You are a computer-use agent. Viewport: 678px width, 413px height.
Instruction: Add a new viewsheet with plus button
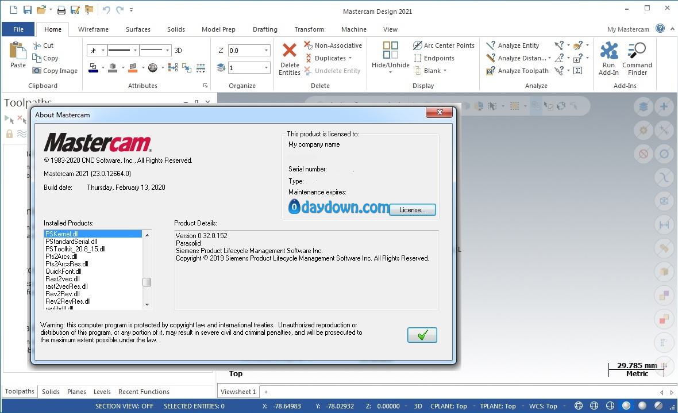coord(266,392)
